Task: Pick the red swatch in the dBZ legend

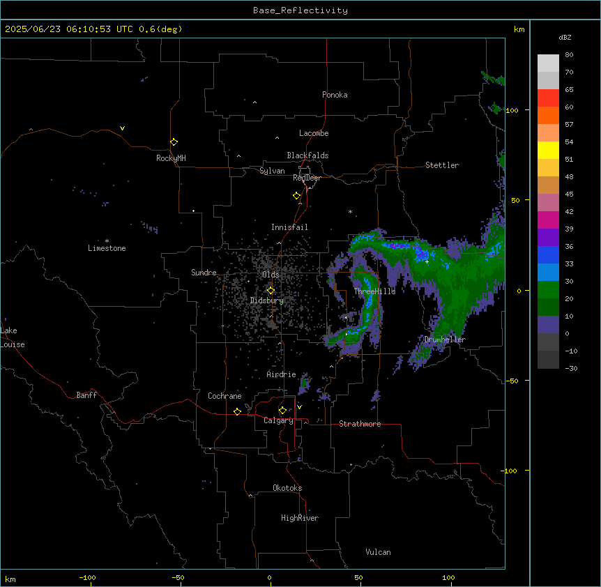Action: pos(548,98)
